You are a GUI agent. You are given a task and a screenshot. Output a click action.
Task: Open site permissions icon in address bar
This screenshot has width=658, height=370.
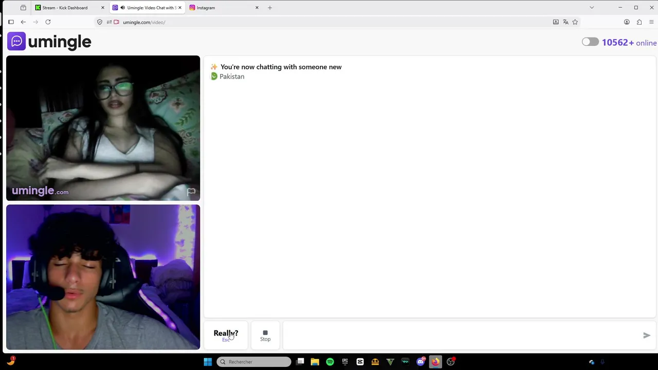[109, 22]
